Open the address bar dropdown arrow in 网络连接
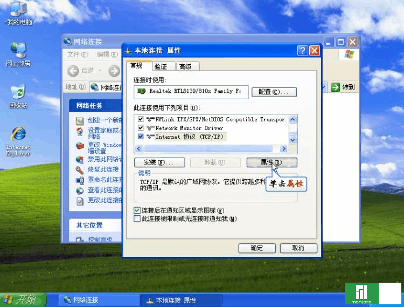 325,87
